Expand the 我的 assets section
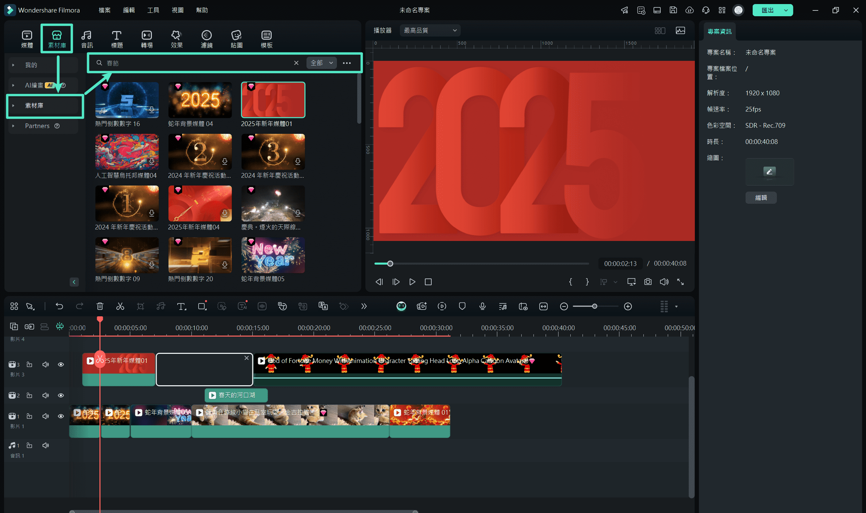This screenshot has height=513, width=866. click(x=14, y=65)
